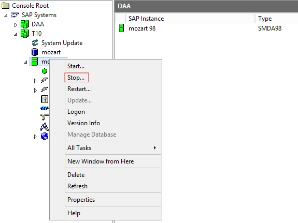
Task: Collapse the SAP Systems tree node
Action: [6, 16]
